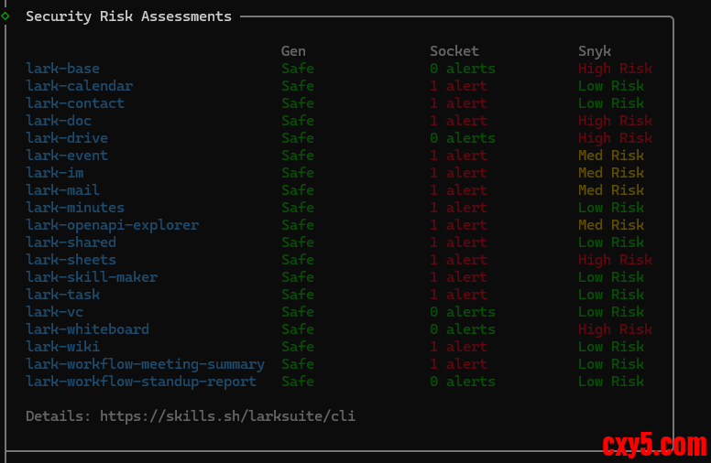Click the lark-openapi-explorer entry
The height and width of the screenshot is (463, 711).
[x=112, y=225]
